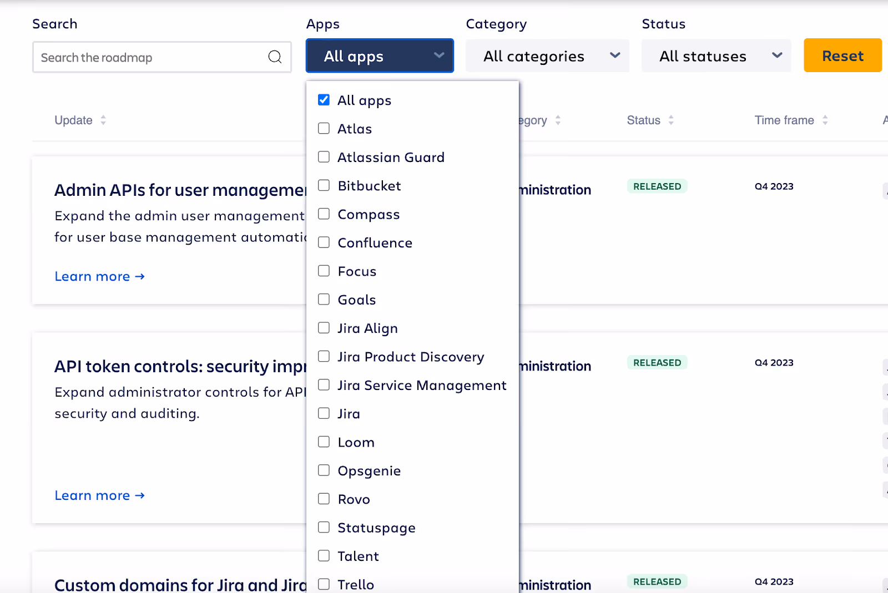Check the Rovo checkbox

[x=324, y=499]
